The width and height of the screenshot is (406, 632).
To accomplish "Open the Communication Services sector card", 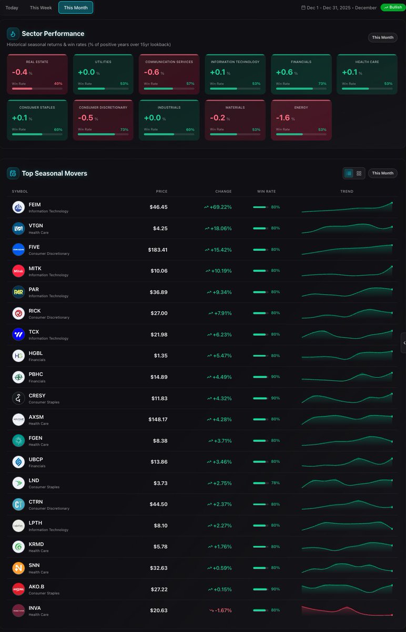I will coord(169,74).
